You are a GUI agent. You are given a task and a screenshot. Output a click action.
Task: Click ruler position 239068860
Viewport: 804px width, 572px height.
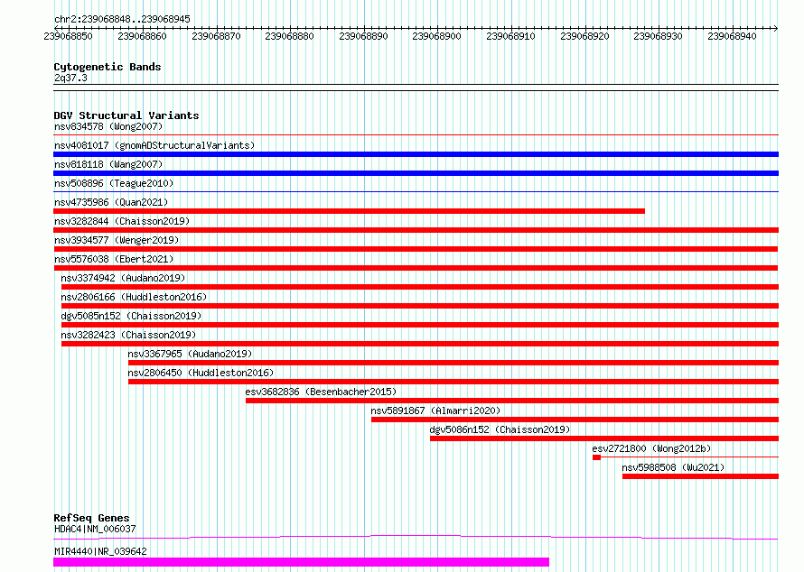point(142,36)
